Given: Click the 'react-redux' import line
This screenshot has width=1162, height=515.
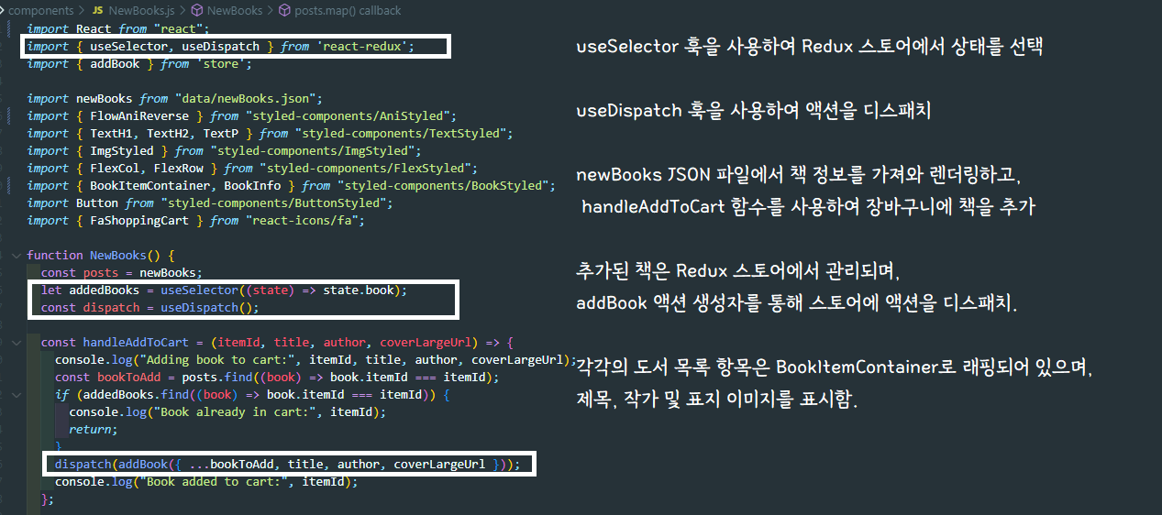Looking at the screenshot, I should [x=220, y=46].
